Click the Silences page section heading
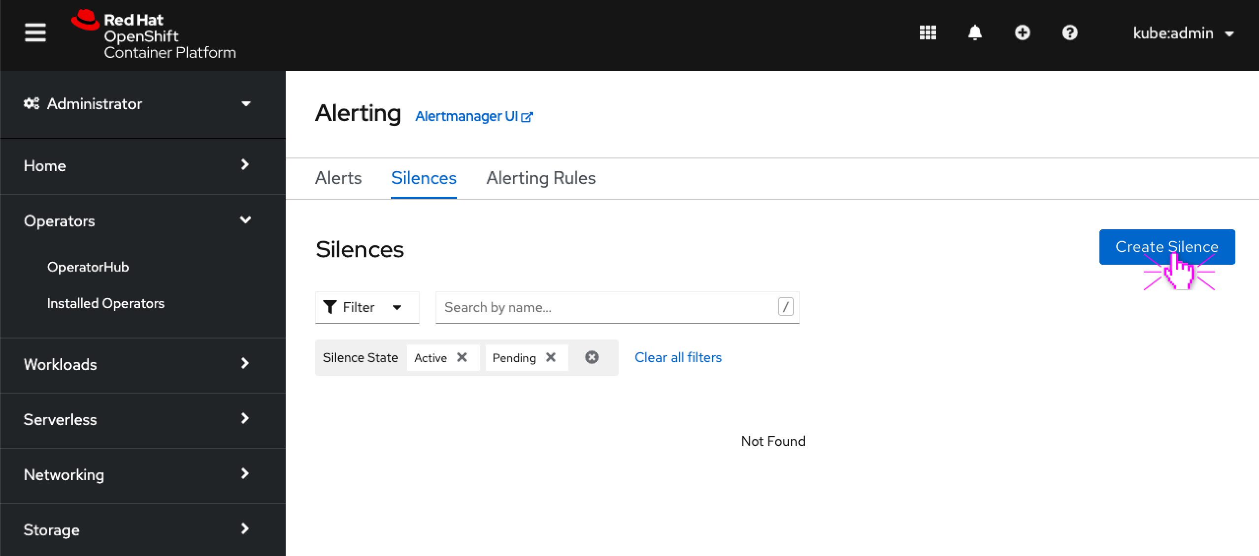Screen dimensions: 1259x556 point(360,249)
